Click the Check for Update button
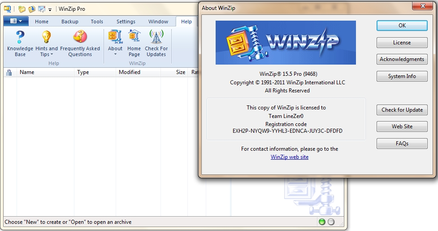438x231 pixels. (x=402, y=110)
